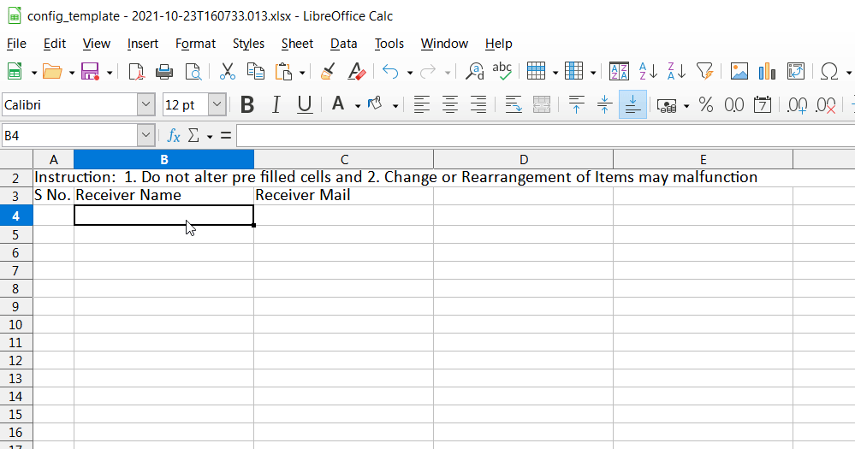Viewport: 855px width, 449px height.
Task: Apply the font color swatch
Action: (335, 105)
